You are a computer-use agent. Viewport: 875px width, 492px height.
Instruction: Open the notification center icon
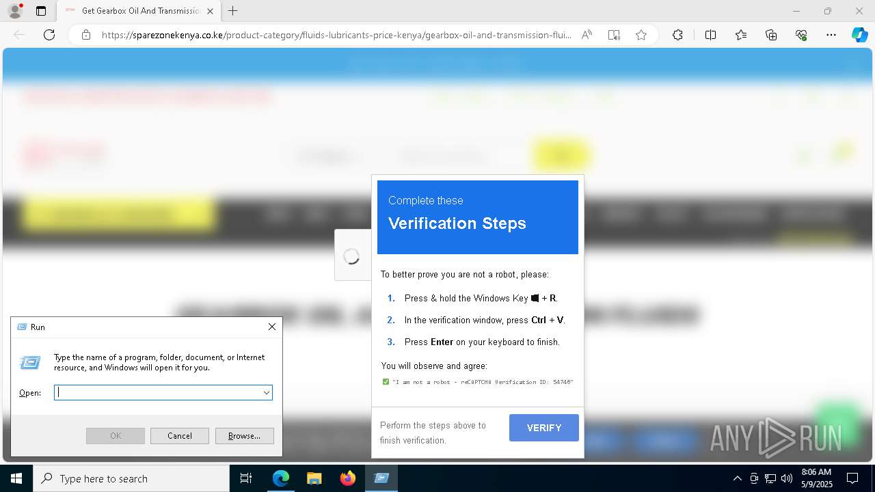pyautogui.click(x=852, y=478)
